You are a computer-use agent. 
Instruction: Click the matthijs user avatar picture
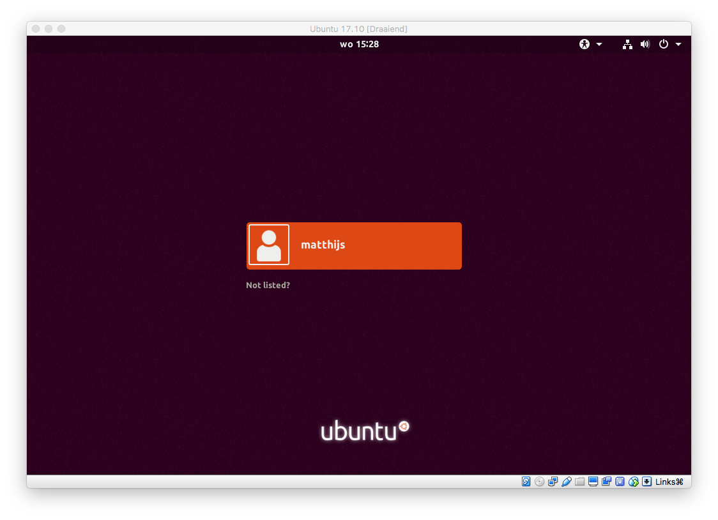point(269,245)
